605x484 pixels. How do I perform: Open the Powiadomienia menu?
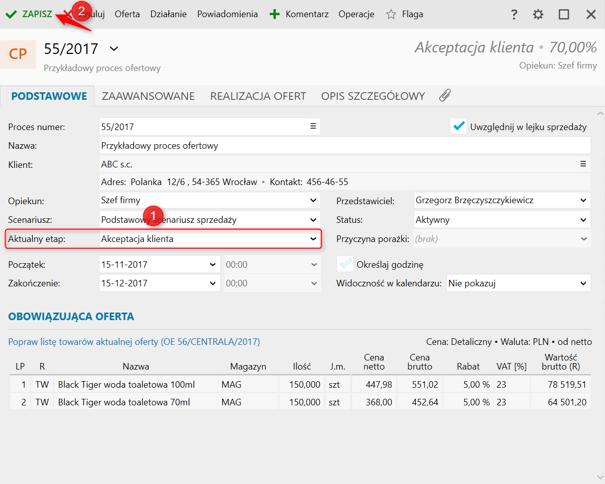click(227, 14)
